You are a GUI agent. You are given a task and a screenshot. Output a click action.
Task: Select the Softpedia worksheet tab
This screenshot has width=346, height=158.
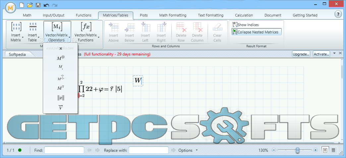pos(17,54)
